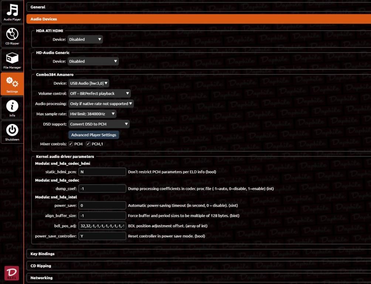Image resolution: width=371 pixels, height=284 pixels.
Task: Click the power_save input field
Action: (x=102, y=205)
